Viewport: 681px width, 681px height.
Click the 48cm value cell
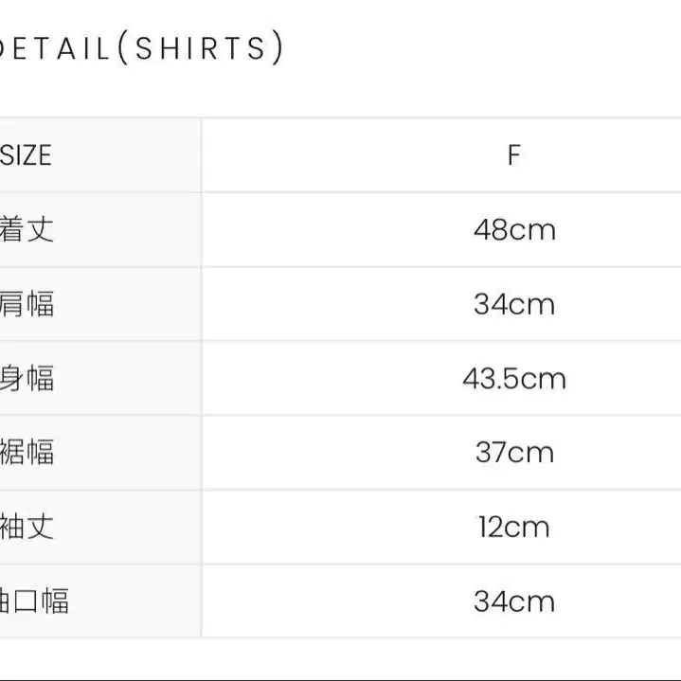point(441,229)
